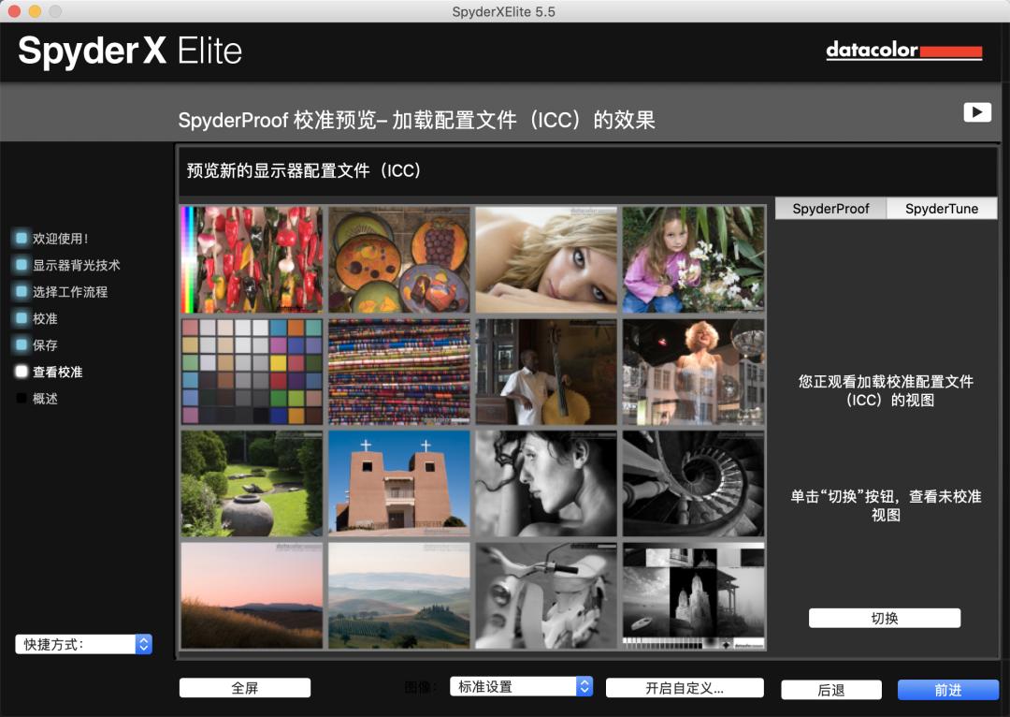1010x717 pixels.
Task: Open the 标准设置 image dropdown
Action: (x=521, y=687)
